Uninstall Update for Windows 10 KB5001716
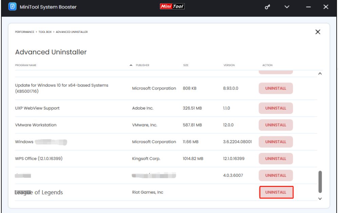339x213 pixels. coord(276,88)
